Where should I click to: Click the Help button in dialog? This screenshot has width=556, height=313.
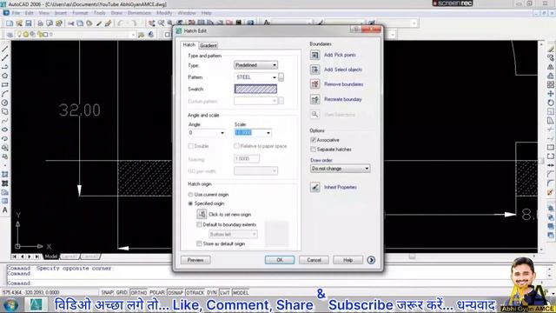(x=347, y=260)
